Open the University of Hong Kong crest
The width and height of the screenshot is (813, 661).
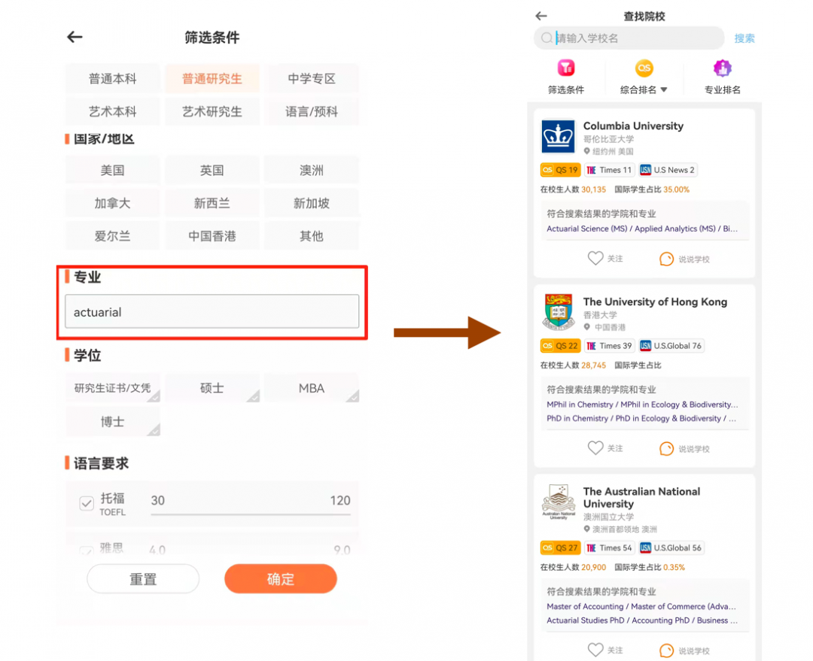558,312
